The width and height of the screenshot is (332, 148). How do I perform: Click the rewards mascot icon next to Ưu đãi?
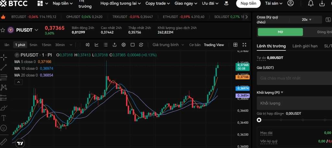pos(226,3)
